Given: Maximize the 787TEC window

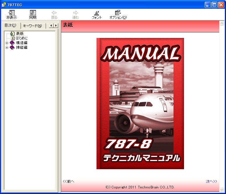Looking at the screenshot, I should (x=214, y=5).
